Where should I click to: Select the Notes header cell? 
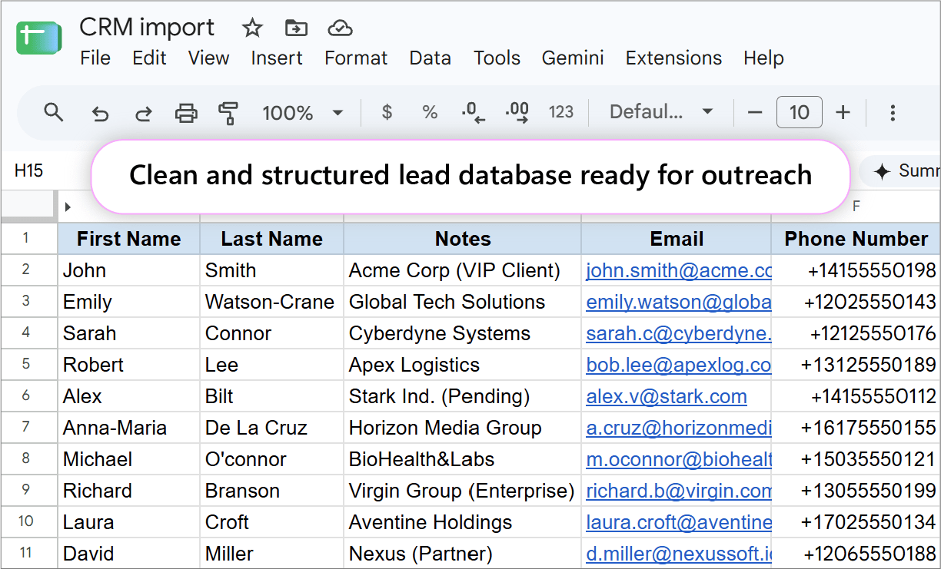point(462,239)
